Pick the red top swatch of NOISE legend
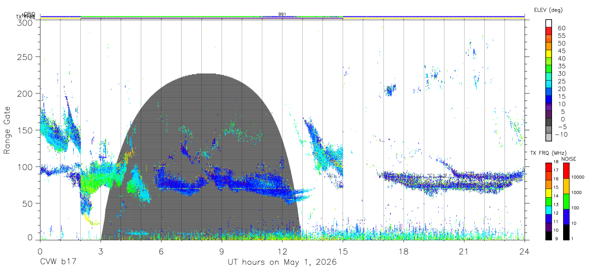 tap(566, 171)
